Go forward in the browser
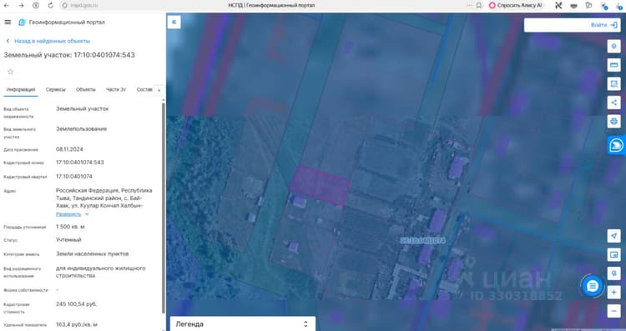This screenshot has width=626, height=331. click(x=21, y=5)
